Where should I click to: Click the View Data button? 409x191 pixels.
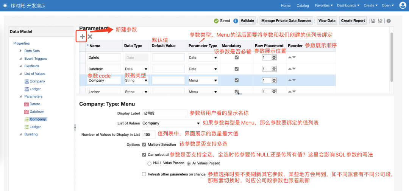point(327,20)
